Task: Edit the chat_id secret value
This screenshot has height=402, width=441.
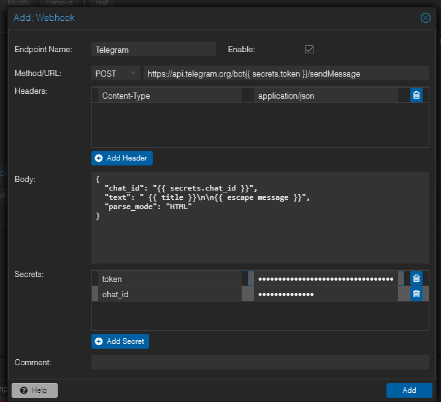Action: 326,294
